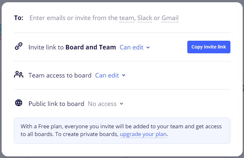This screenshot has width=244, height=158.
Task: Open the Team access 'Can edit' dropdown
Action: pyautogui.click(x=107, y=75)
